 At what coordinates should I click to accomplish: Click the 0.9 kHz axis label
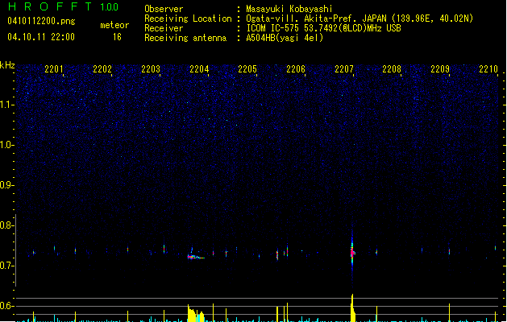[x=6, y=185]
